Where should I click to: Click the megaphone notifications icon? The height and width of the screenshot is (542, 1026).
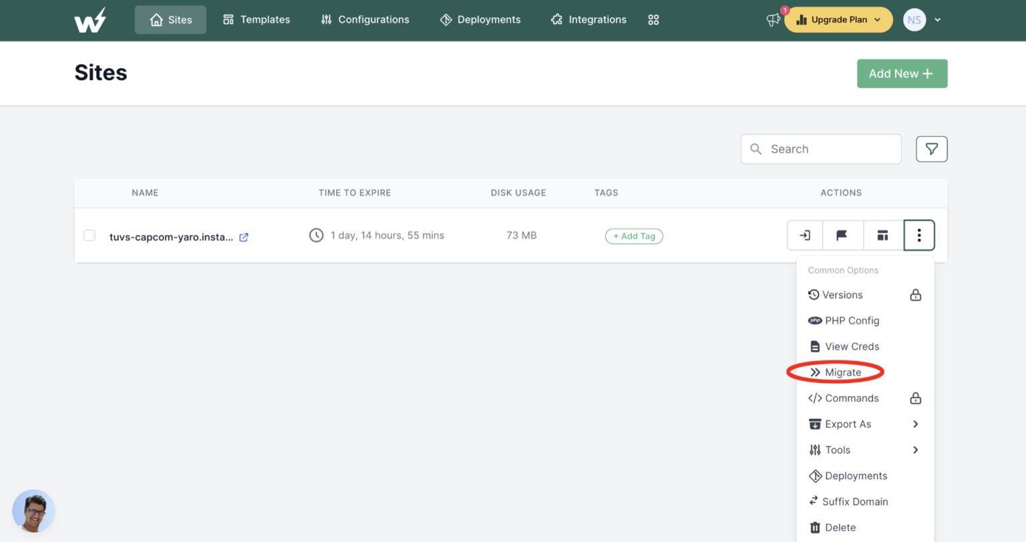[x=772, y=20]
